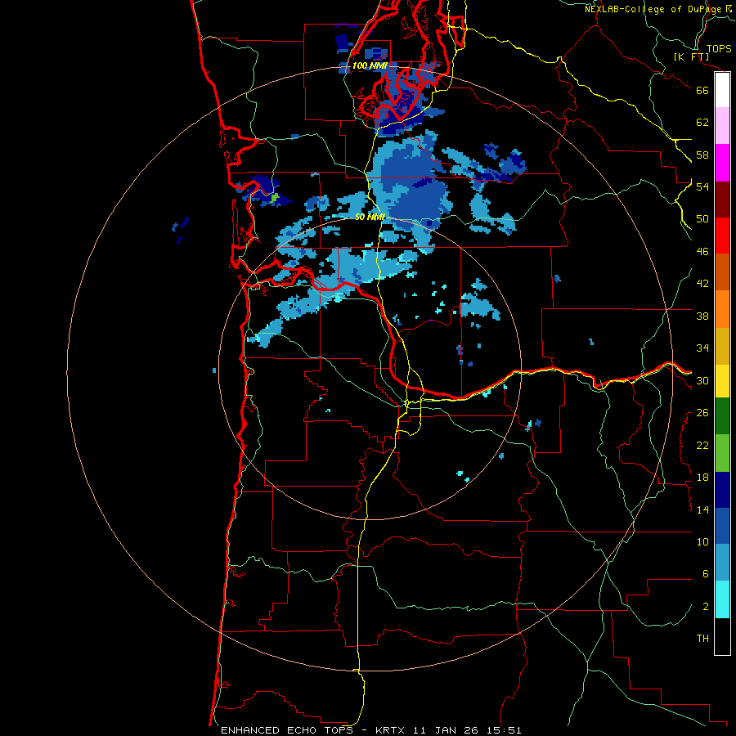The image size is (736, 736).
Task: Click the TOPS legend heading
Action: point(719,49)
